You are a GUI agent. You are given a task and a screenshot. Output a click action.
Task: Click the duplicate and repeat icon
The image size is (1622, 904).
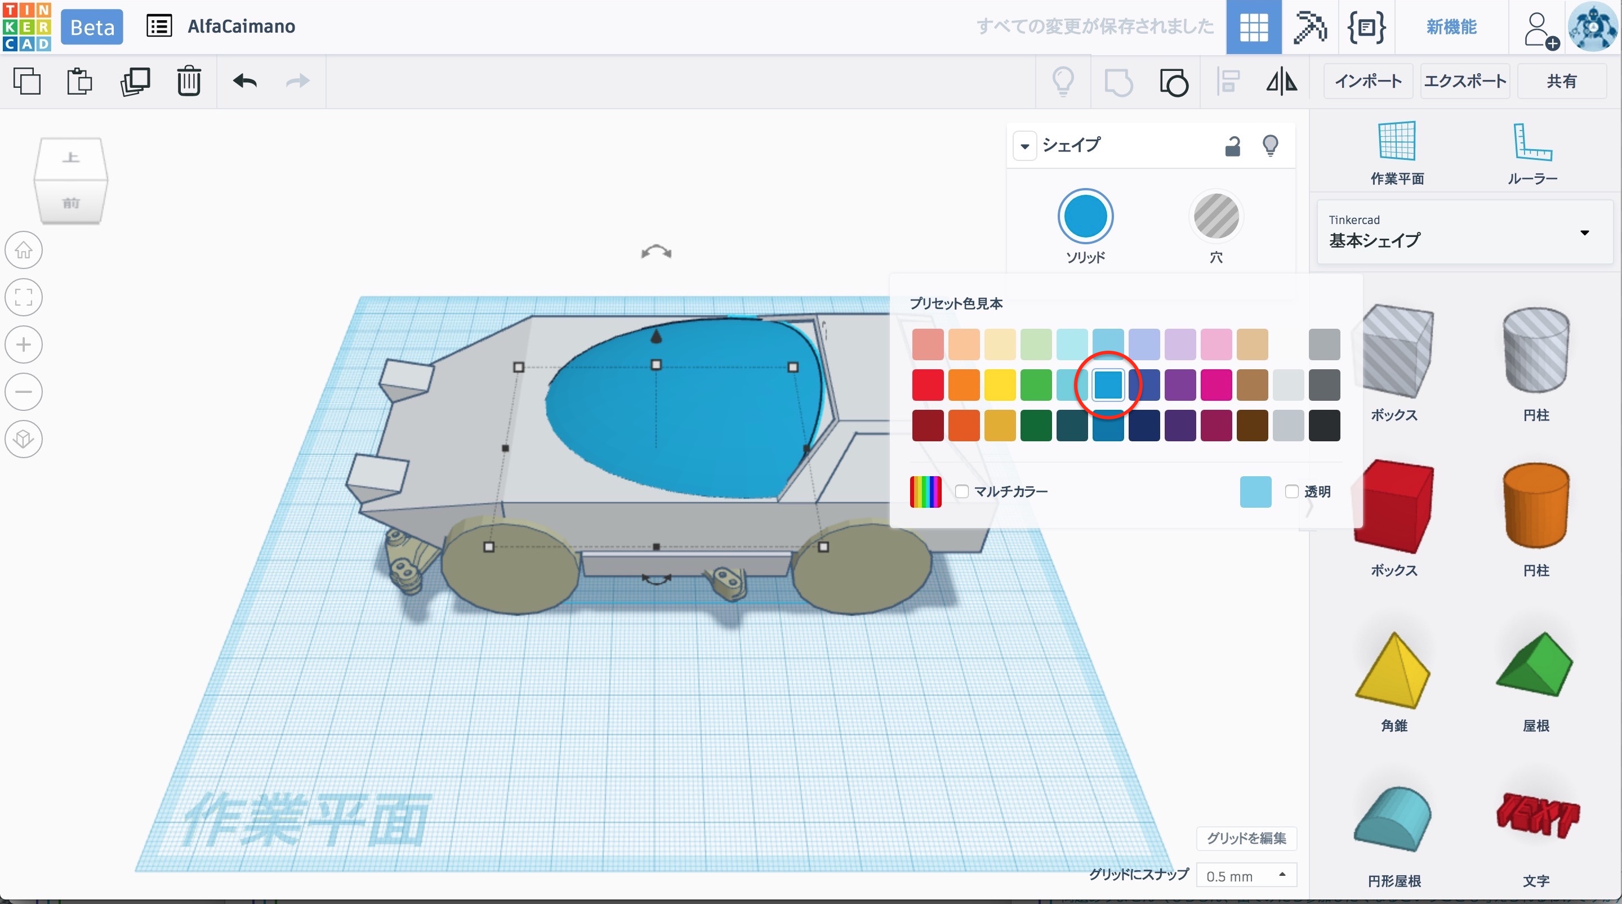point(135,81)
